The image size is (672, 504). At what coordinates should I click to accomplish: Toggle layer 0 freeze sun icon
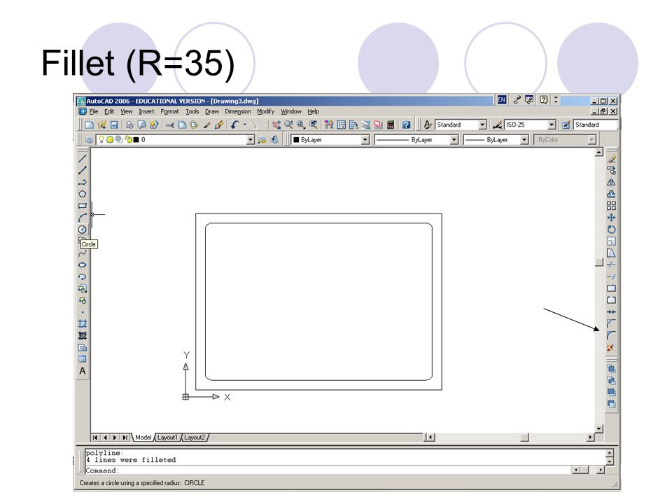(x=110, y=139)
